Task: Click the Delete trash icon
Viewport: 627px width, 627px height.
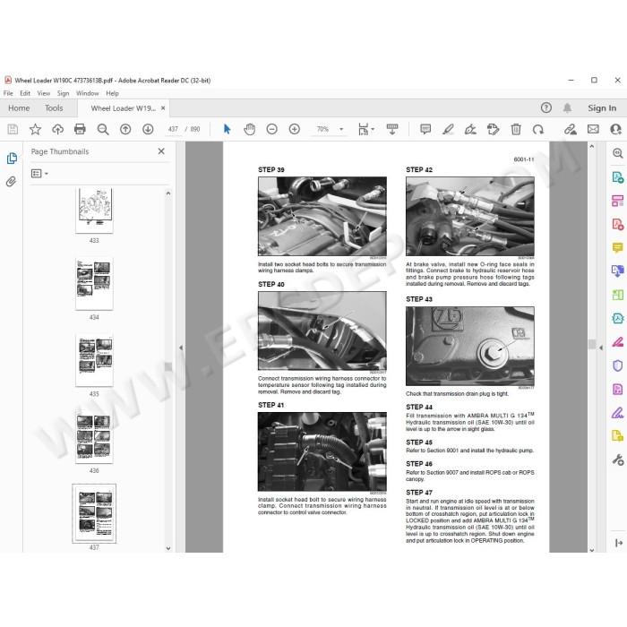Action: 516,129
